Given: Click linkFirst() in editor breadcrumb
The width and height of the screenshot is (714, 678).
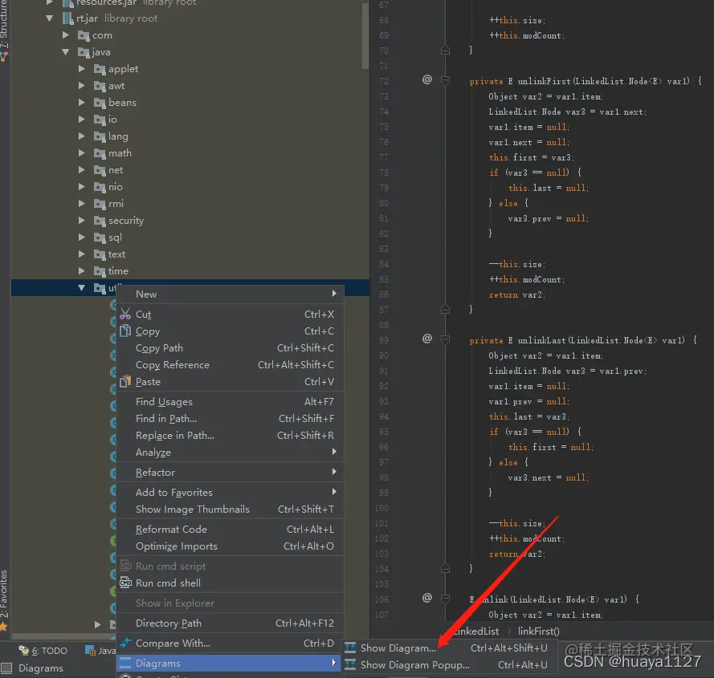Looking at the screenshot, I should [x=539, y=631].
